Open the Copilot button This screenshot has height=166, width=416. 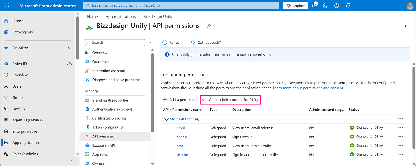point(295,6)
